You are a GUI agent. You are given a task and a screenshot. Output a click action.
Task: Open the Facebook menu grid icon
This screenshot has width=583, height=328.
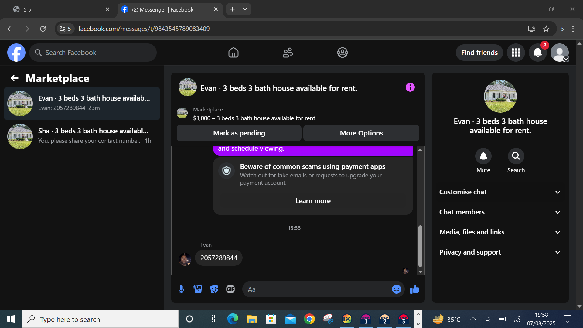click(x=516, y=53)
